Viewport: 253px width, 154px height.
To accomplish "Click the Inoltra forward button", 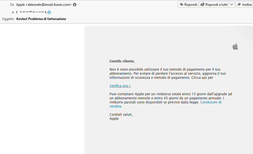I will [x=244, y=4].
